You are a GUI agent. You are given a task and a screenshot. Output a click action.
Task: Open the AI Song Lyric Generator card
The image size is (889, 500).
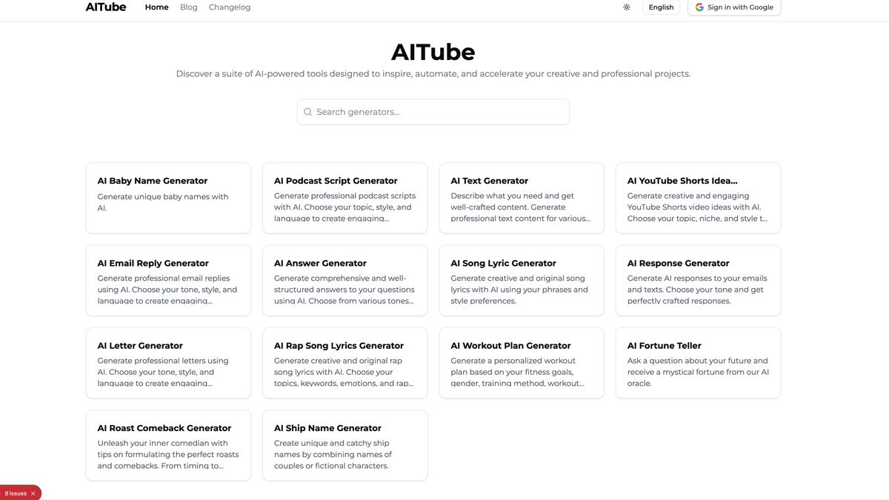pos(522,281)
